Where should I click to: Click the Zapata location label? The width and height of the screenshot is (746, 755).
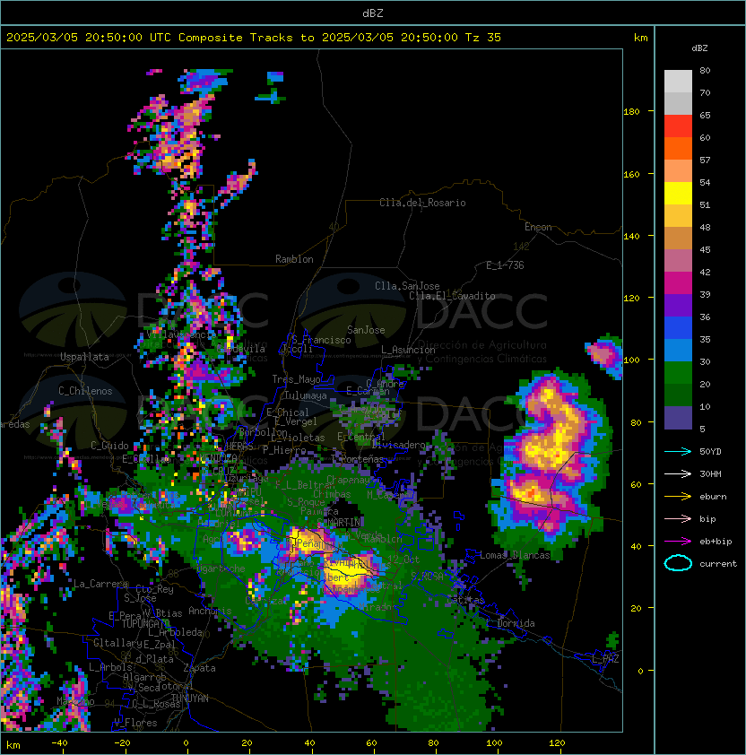199,668
